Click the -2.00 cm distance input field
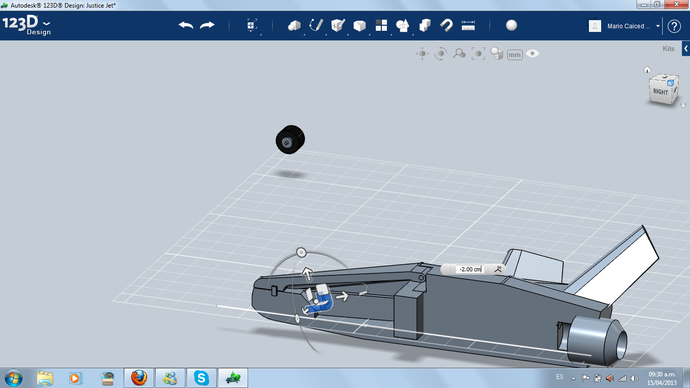 coord(470,269)
